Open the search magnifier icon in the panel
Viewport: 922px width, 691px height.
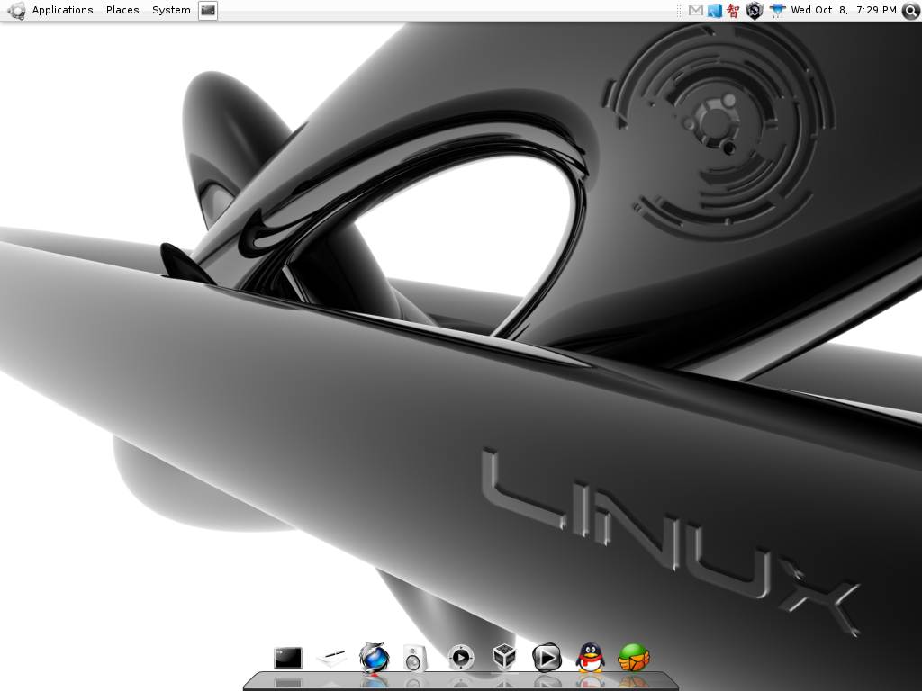tap(910, 11)
